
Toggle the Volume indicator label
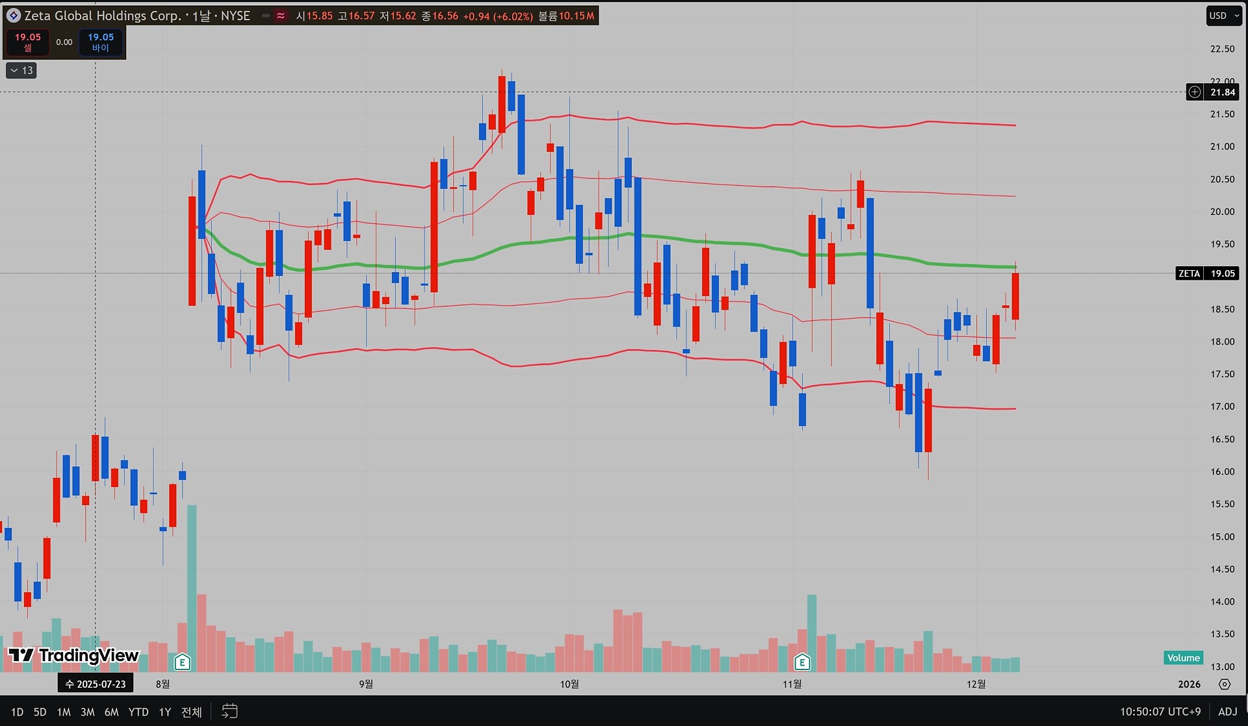click(x=1183, y=658)
